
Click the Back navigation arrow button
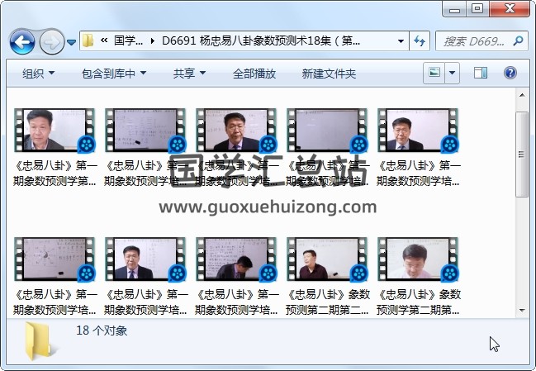[x=22, y=40]
